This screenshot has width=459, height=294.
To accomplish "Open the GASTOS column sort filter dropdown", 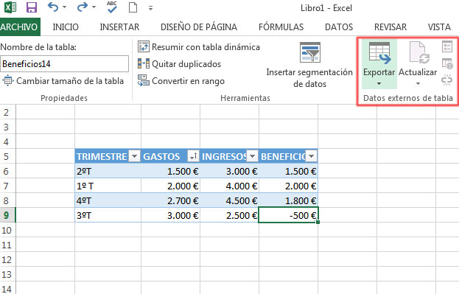I will [193, 156].
